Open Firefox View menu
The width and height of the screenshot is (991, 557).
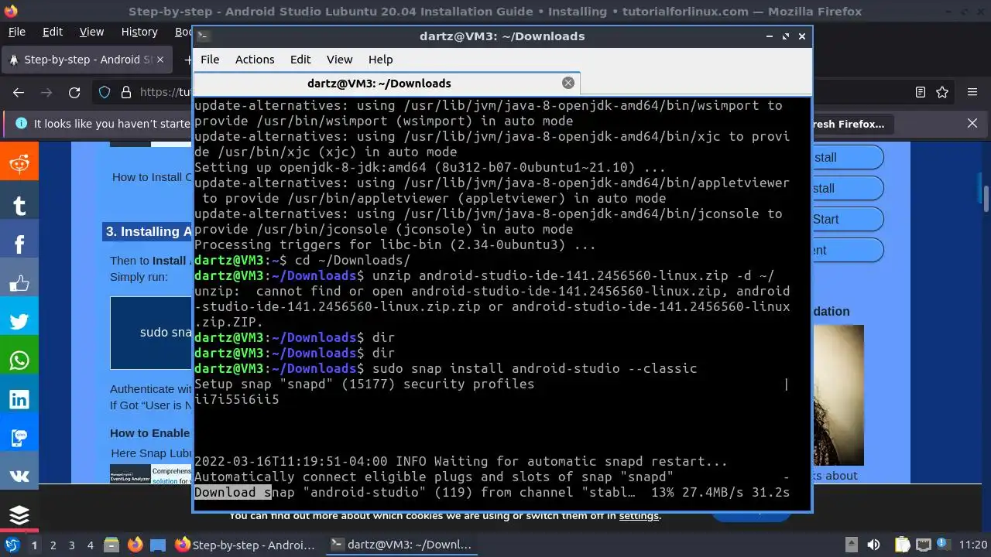91,32
